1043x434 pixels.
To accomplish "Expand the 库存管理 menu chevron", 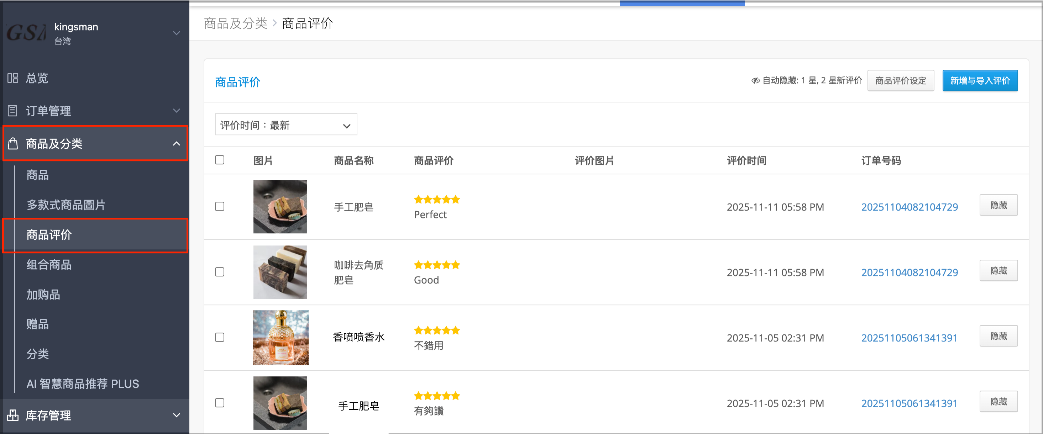I will point(177,415).
